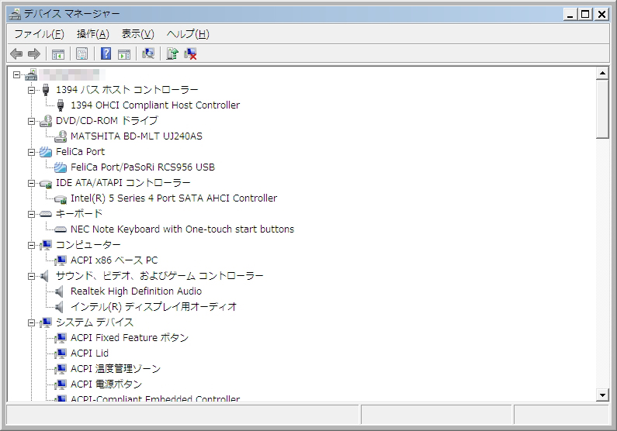617x431 pixels.
Task: Select FeliCa Port/PaSoRi RCS956 USB
Action: click(x=143, y=167)
